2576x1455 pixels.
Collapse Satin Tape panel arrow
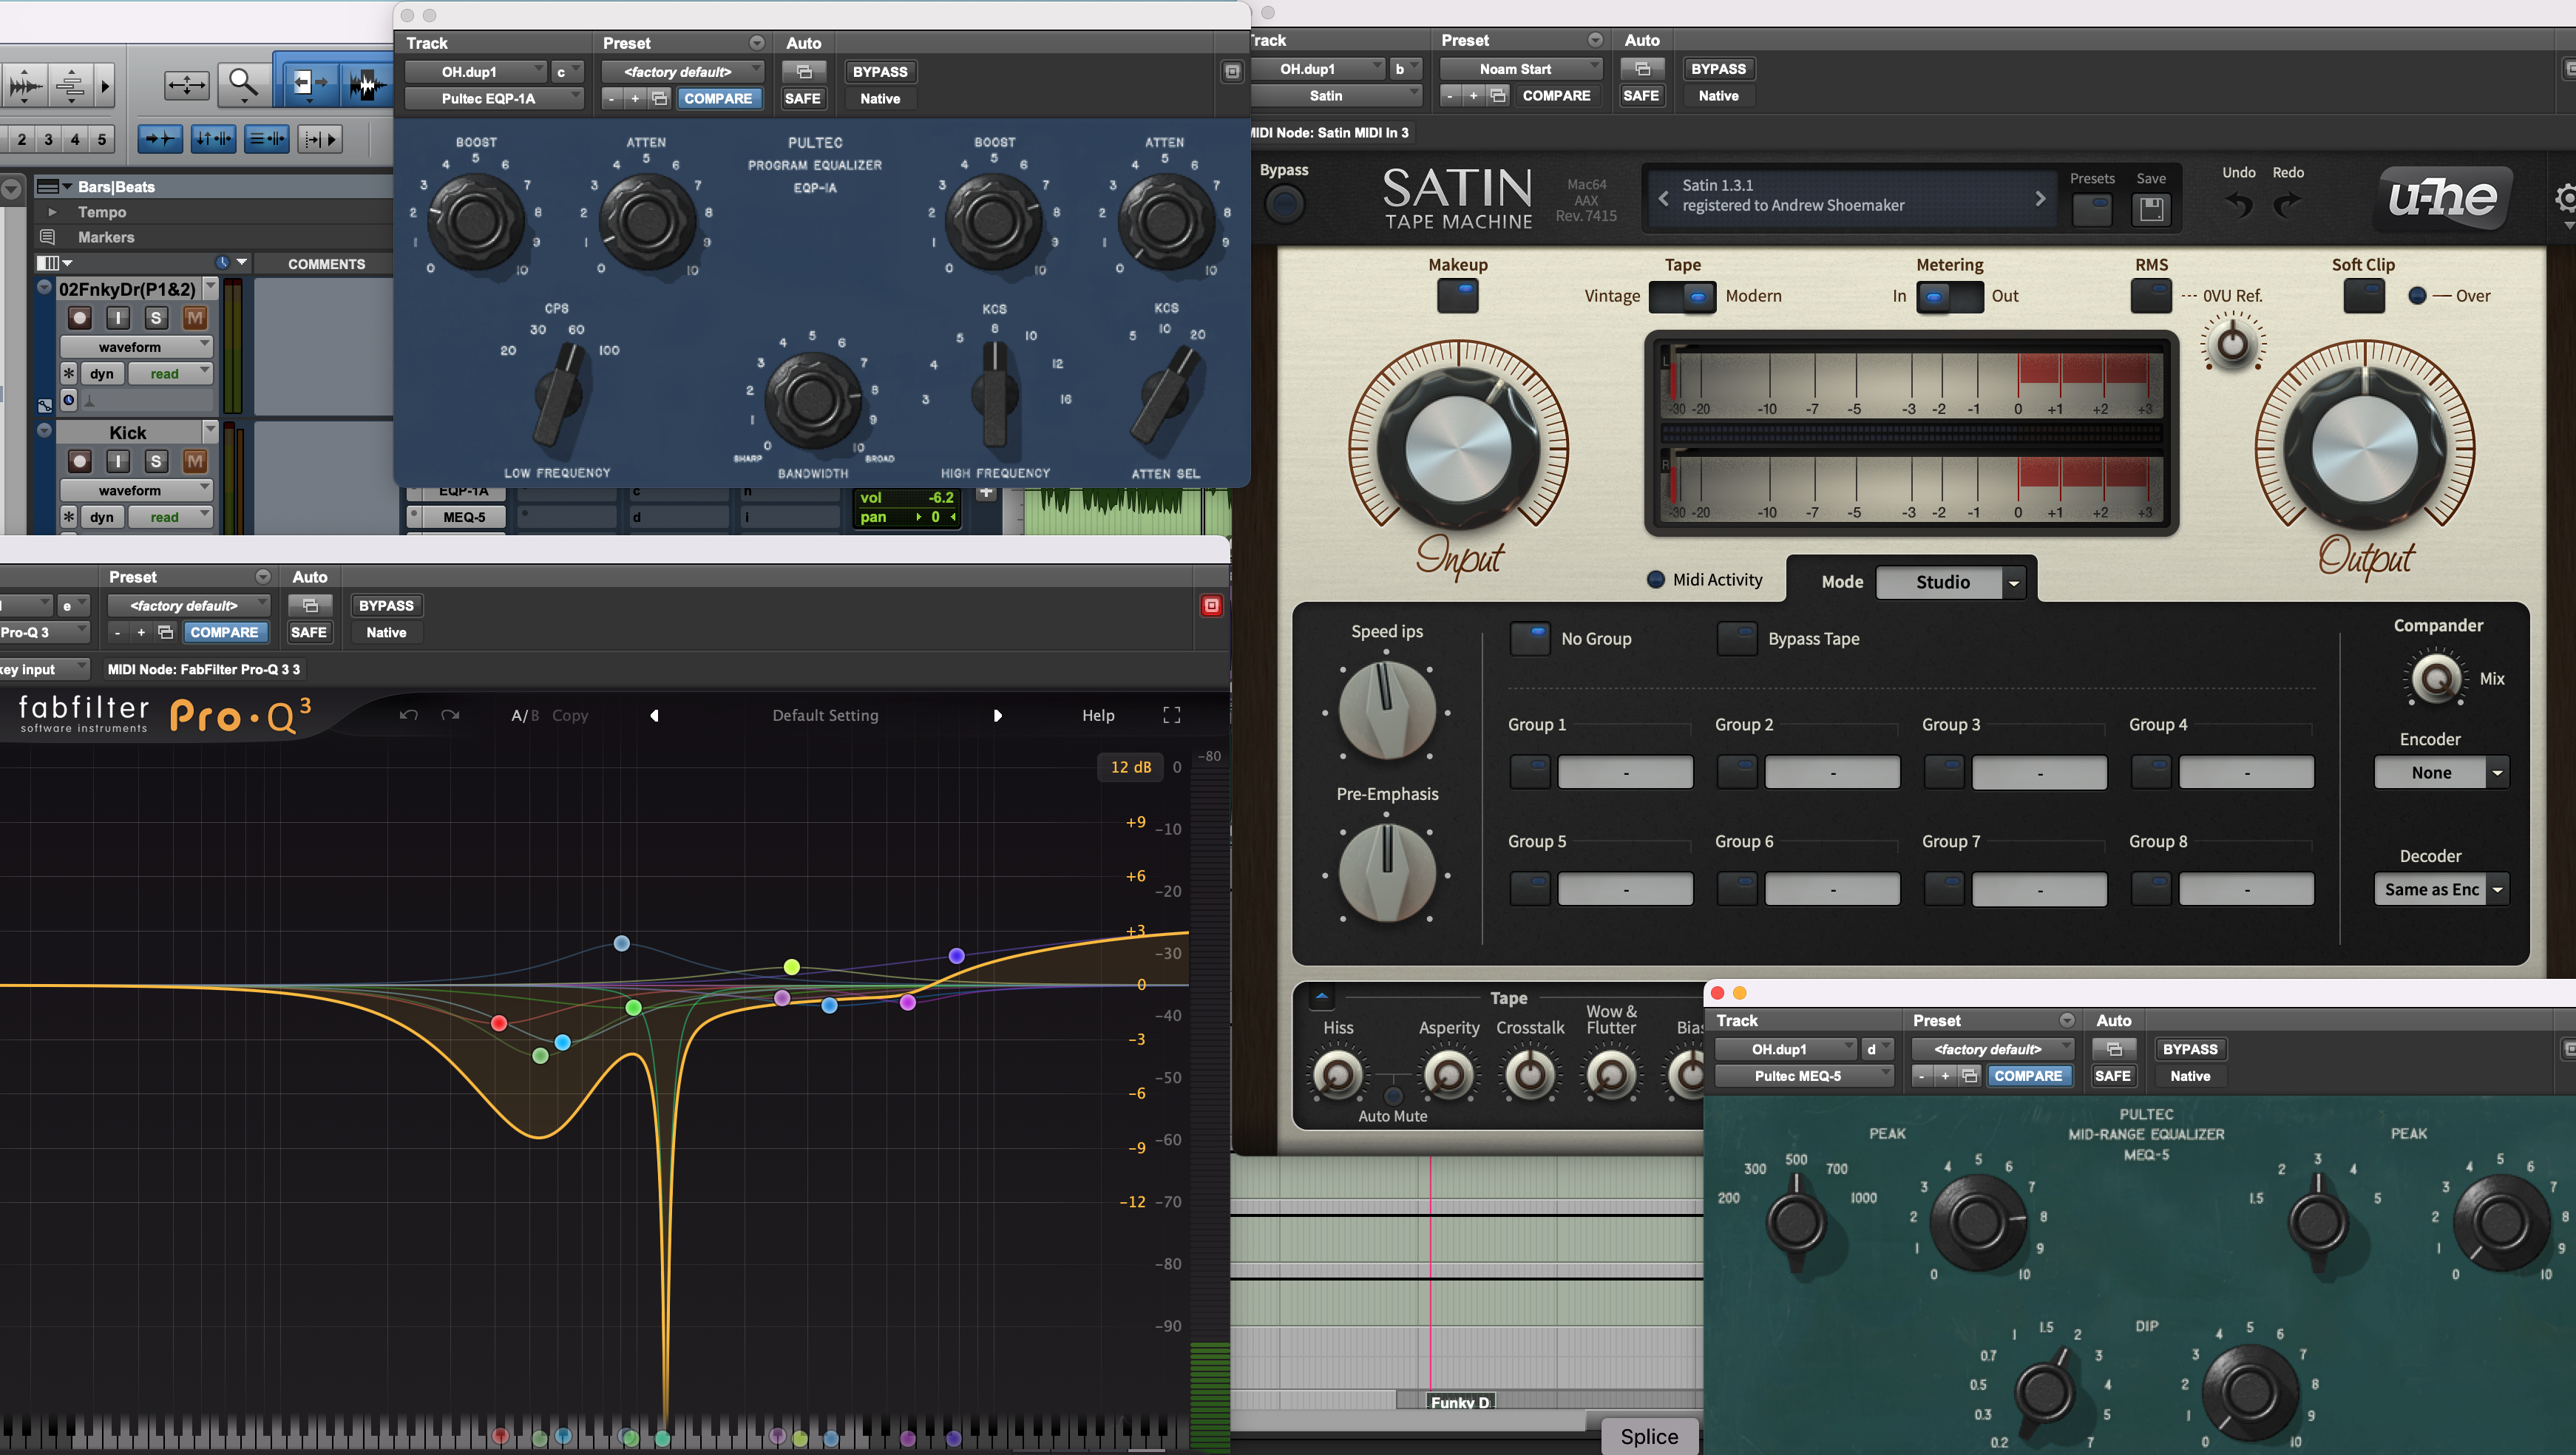1321,997
